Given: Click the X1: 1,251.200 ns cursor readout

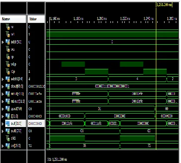Looking at the screenshot, I should click(x=57, y=160).
